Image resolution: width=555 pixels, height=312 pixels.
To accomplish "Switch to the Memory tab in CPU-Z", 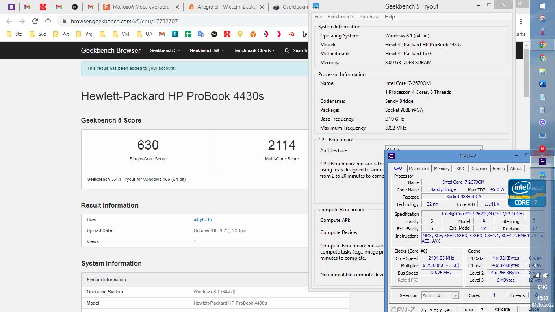I will (x=442, y=169).
